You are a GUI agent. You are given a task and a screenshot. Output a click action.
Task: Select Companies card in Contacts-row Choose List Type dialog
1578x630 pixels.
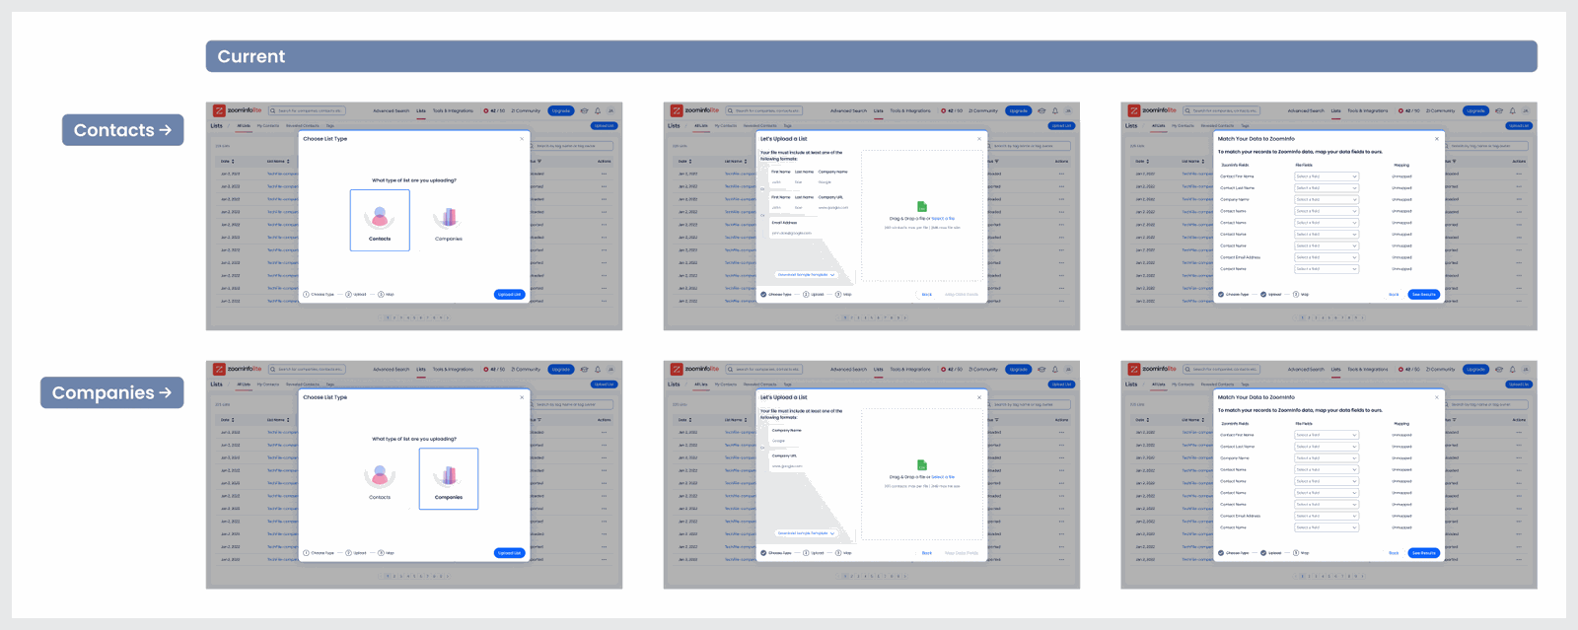pos(449,220)
